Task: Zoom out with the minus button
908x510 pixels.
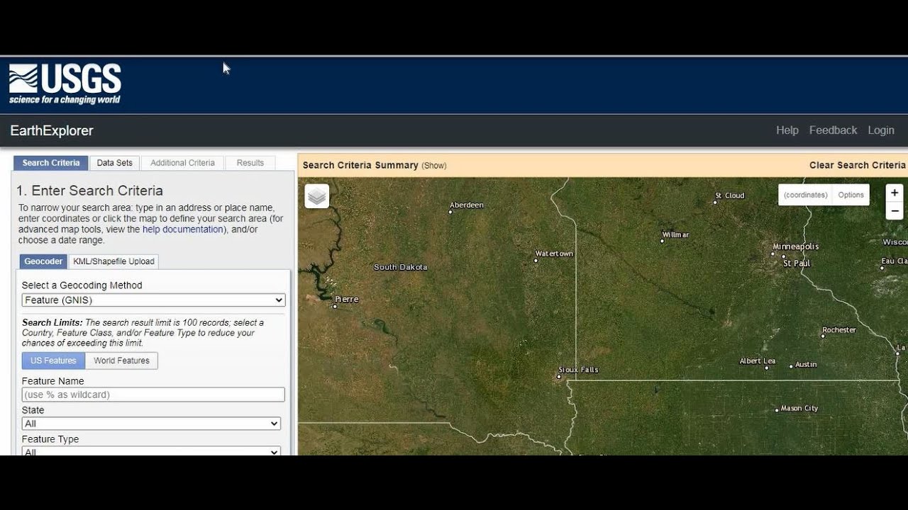Action: 895,210
